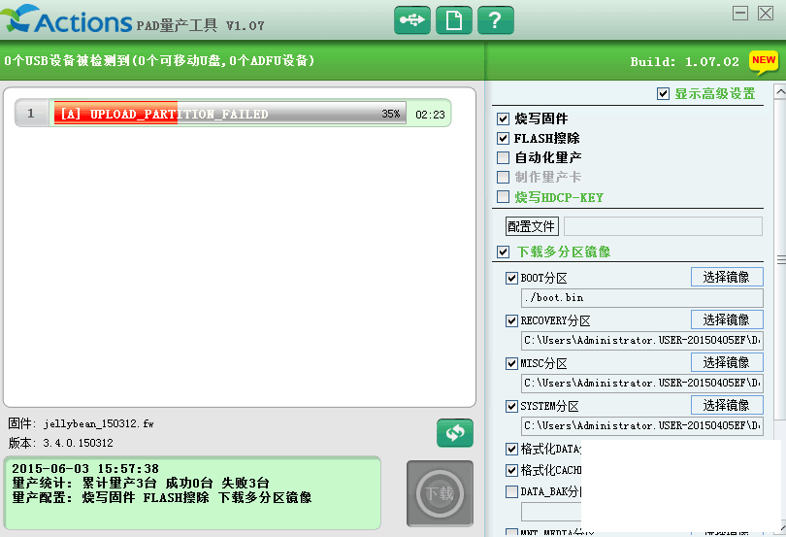Click the RECOVERY分区 image path field

point(642,340)
